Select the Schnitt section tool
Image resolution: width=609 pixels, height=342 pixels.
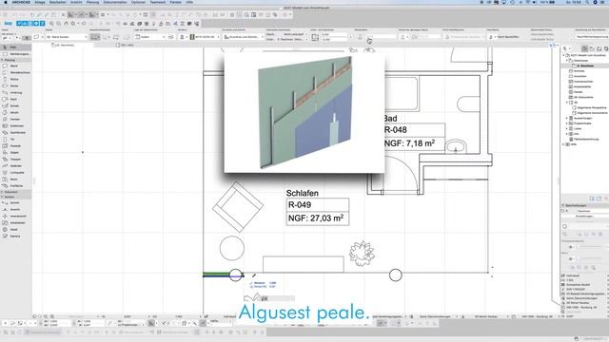15,202
